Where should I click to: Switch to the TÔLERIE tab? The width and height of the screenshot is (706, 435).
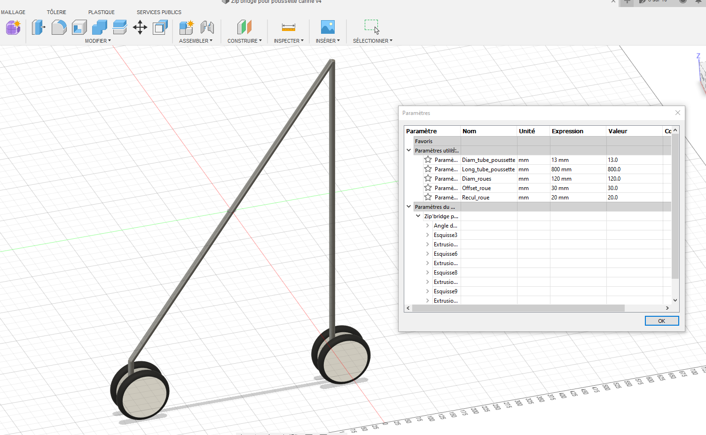click(x=56, y=12)
